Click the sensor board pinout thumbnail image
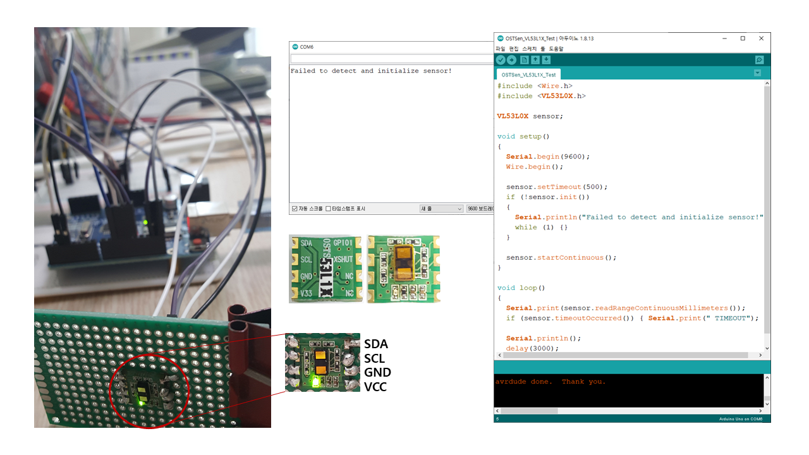 point(325,269)
